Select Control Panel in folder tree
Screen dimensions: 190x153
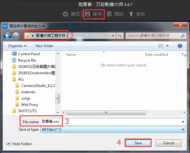[29, 54]
